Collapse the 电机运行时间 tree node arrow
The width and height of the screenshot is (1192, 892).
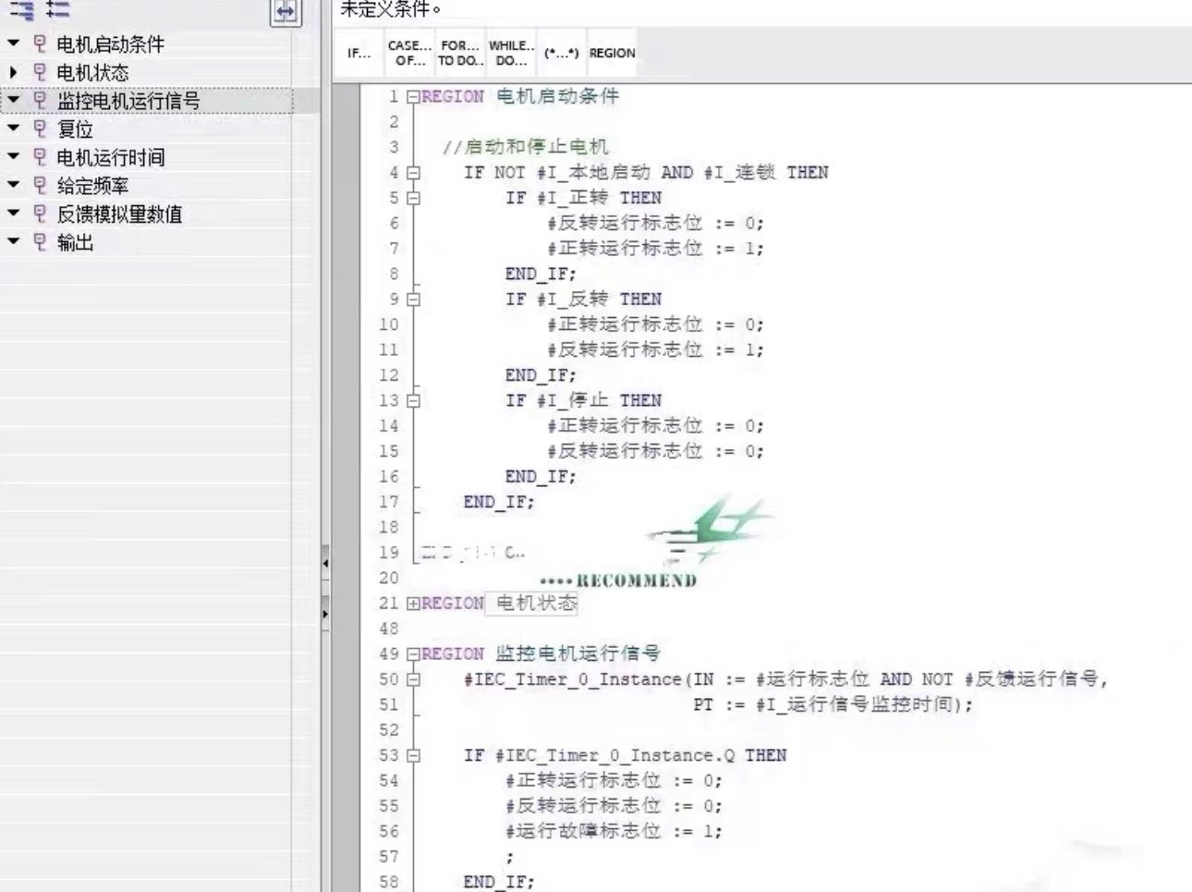pyautogui.click(x=13, y=157)
